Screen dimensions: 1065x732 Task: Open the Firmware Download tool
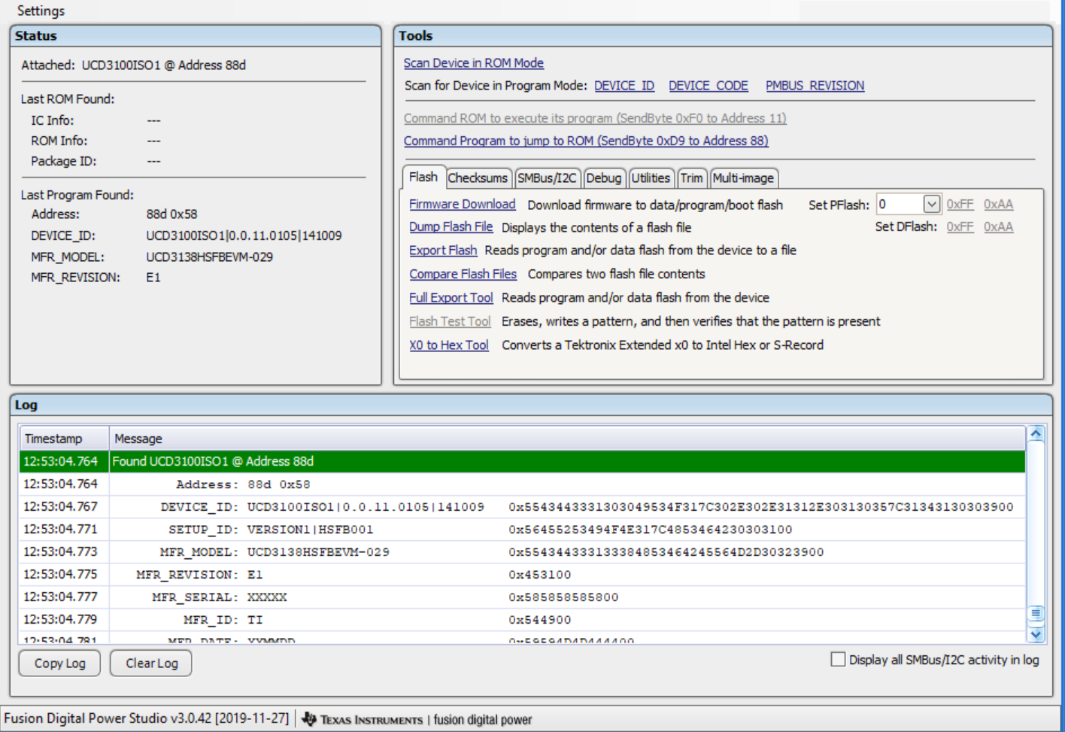[x=462, y=205]
